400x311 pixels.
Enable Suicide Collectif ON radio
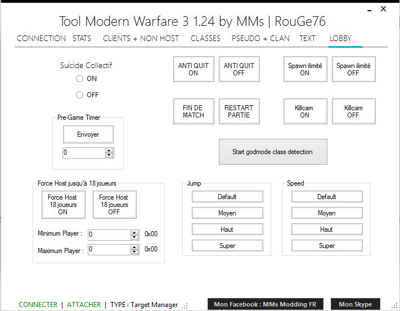(x=79, y=79)
